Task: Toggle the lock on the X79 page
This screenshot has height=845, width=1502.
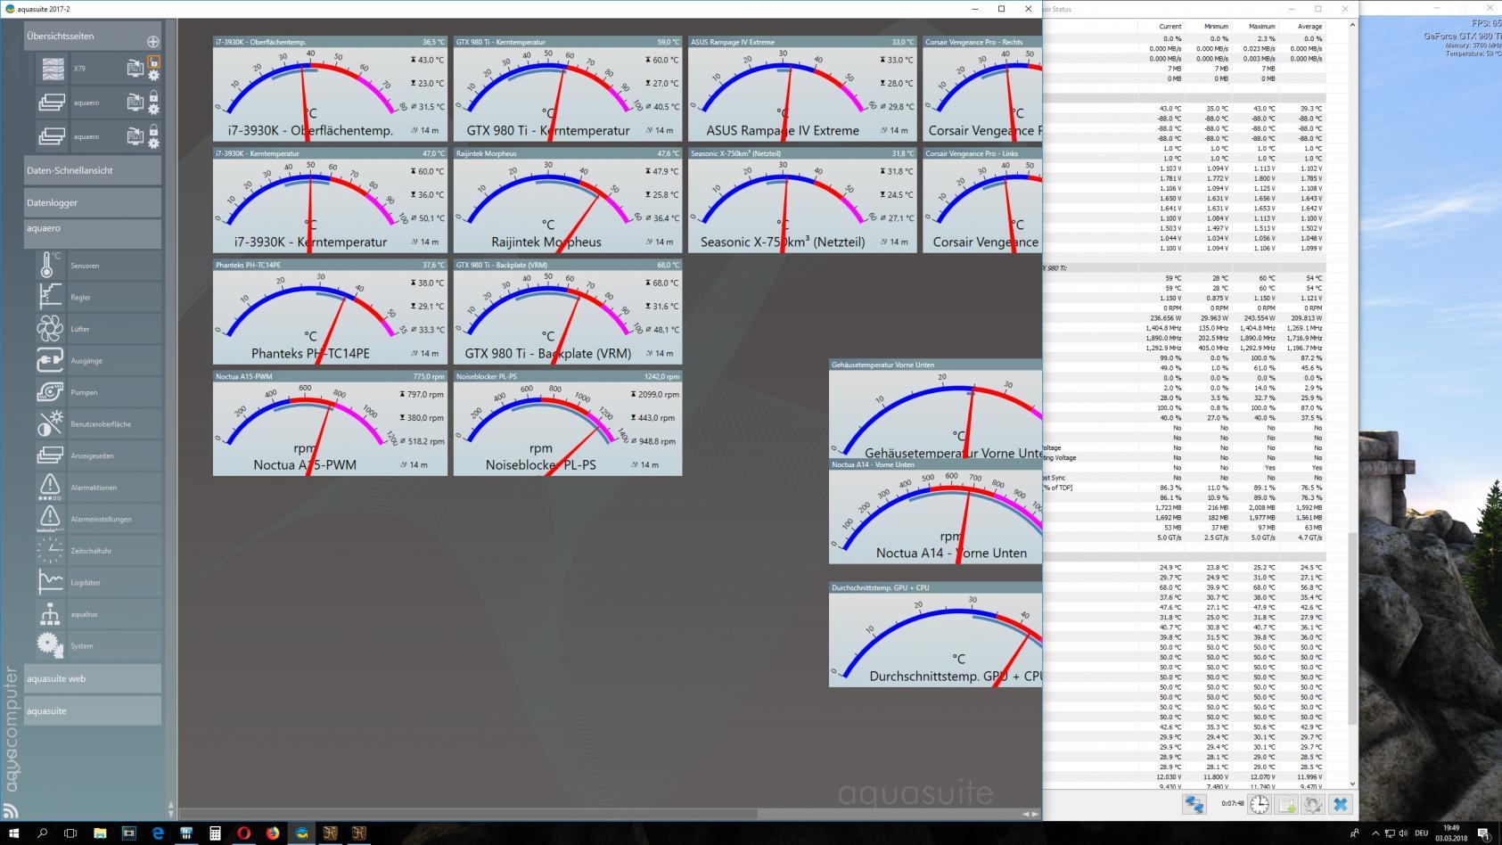Action: coord(153,62)
